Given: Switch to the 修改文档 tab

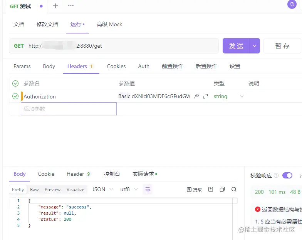Looking at the screenshot, I should coord(47,25).
